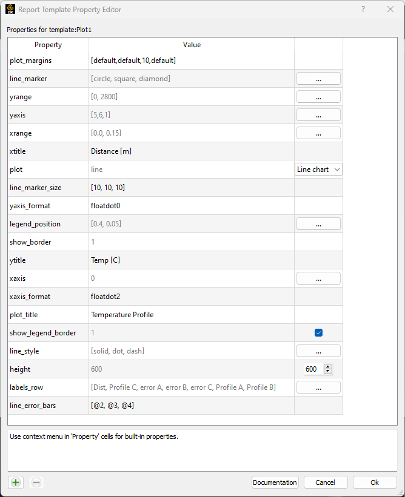Viewport: 405px width, 497px height.
Task: Open the yaxis editor ellipsis button
Action: tap(318, 115)
